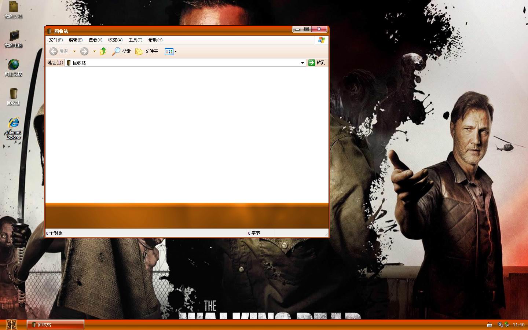Click the '0 字节' status bar text
This screenshot has width=528, height=330.
point(254,233)
